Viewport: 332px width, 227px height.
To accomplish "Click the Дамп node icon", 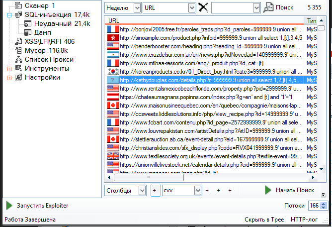I will tap(28, 32).
